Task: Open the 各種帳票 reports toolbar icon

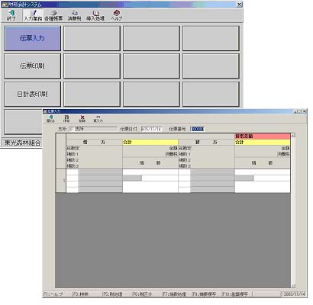Action: tap(53, 15)
